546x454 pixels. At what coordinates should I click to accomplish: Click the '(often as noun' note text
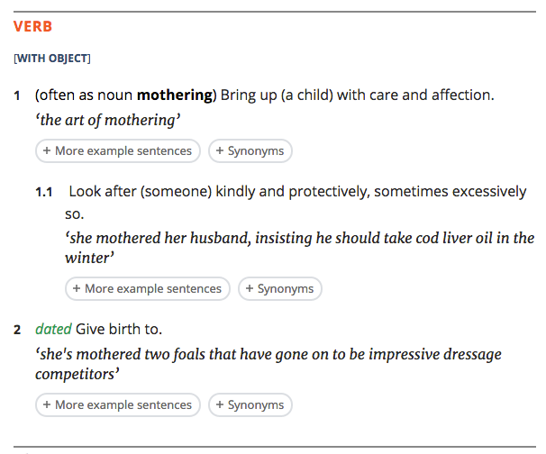click(x=84, y=95)
